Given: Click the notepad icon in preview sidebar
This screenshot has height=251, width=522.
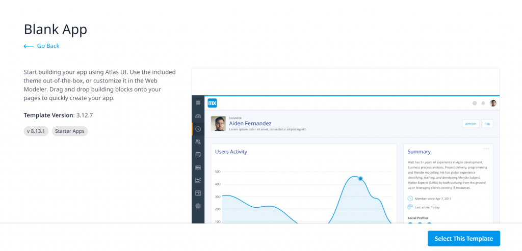Looking at the screenshot, I should tap(198, 155).
